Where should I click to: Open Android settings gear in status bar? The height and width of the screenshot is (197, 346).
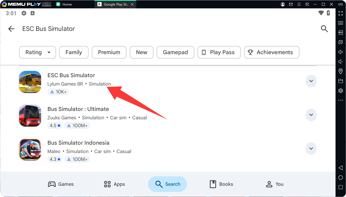24,13
